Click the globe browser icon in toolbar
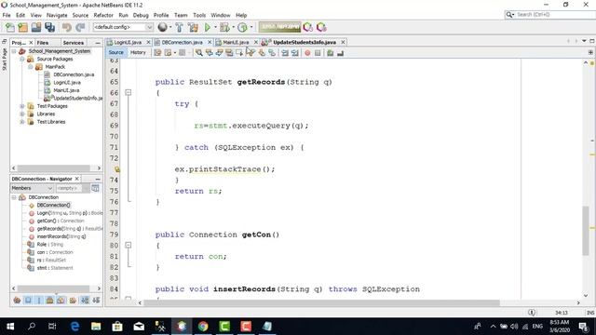Viewport: 596px width, 335px height. click(163, 27)
